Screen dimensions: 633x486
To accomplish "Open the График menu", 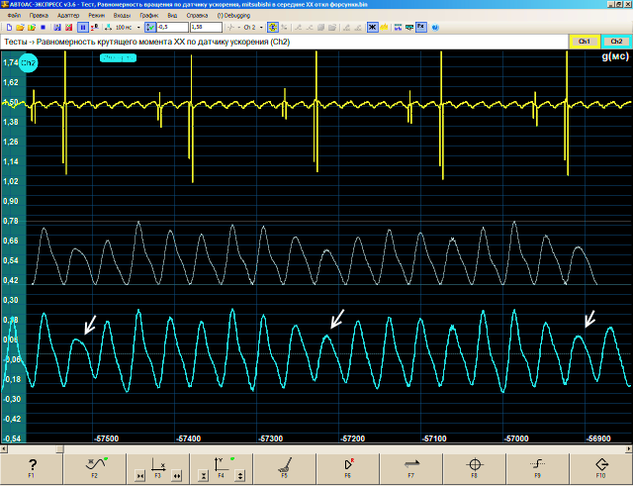I will click(x=148, y=17).
